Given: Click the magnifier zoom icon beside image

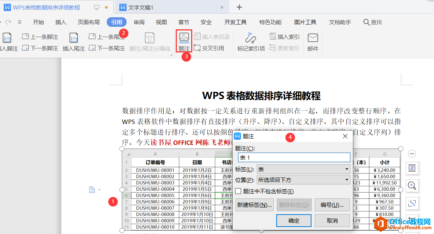Looking at the screenshot, I should coord(412,186).
